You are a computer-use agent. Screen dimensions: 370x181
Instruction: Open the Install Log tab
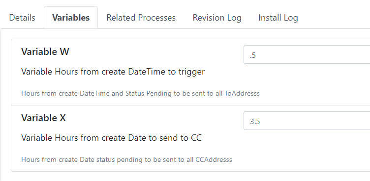click(278, 18)
